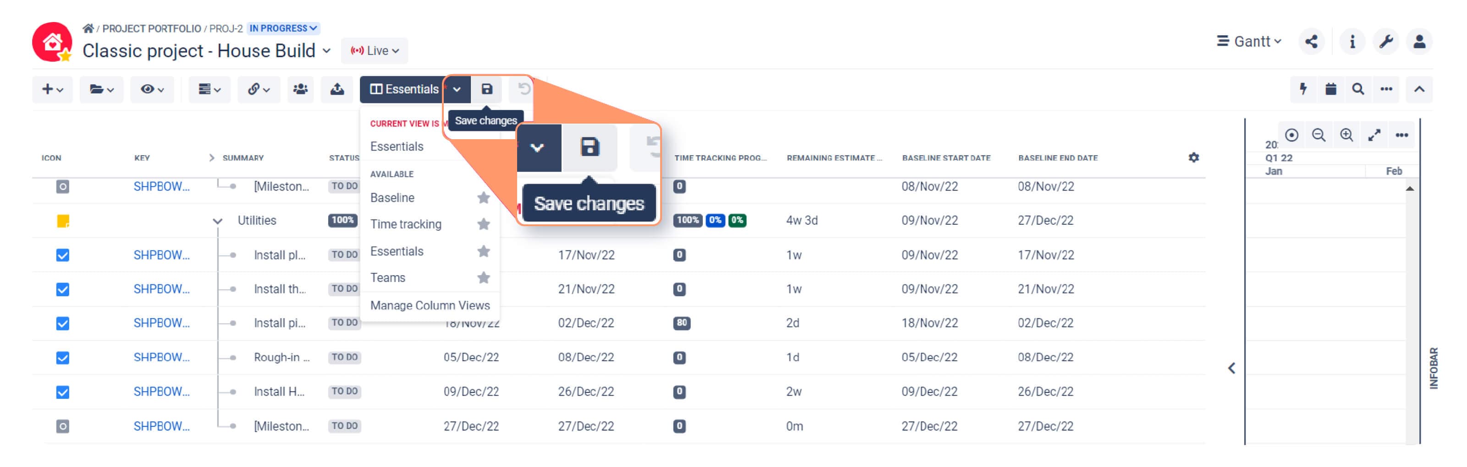Toggle checkbox on the Install pi... row

(x=63, y=324)
